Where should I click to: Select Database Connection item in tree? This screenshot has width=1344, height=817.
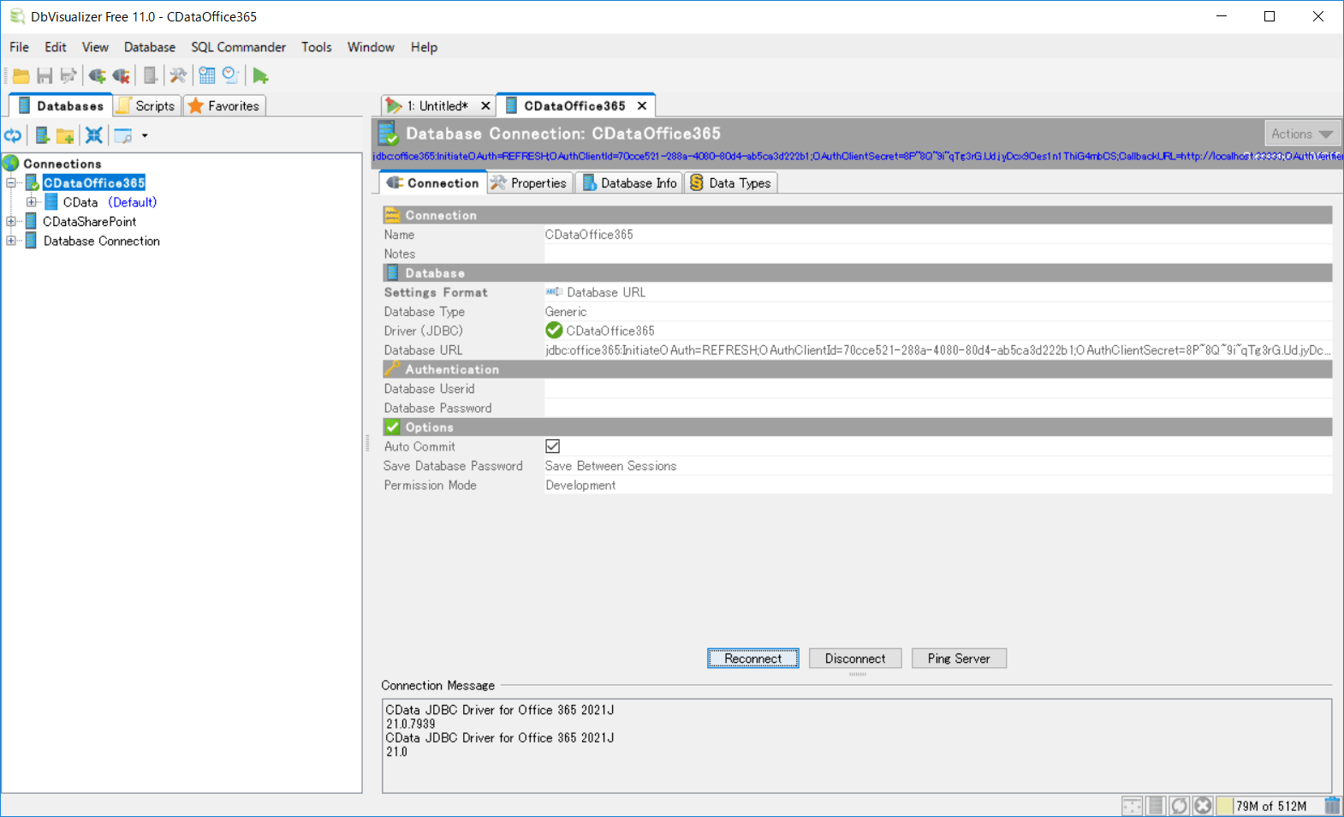point(102,241)
